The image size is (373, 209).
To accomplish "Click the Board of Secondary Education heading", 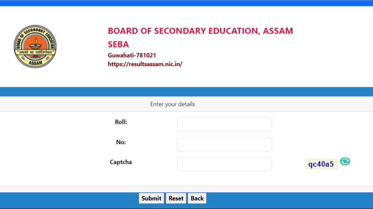I will point(200,31).
